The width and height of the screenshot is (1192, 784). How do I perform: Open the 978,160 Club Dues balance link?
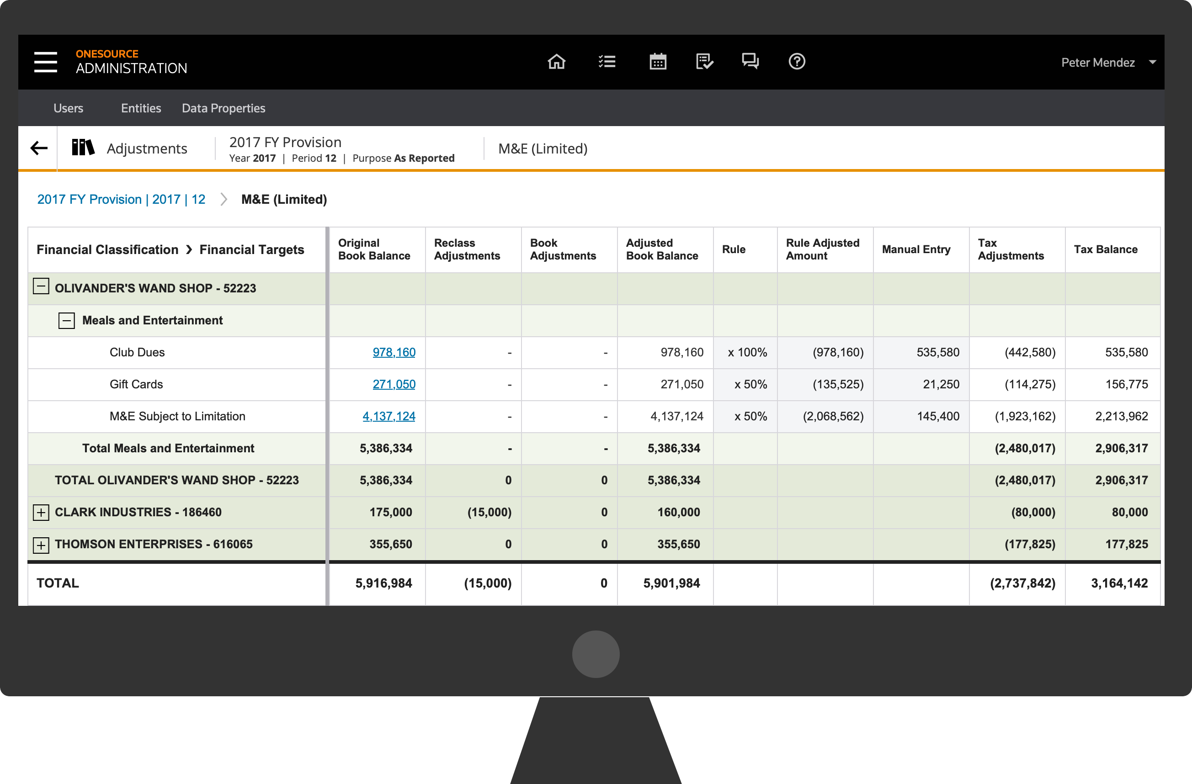pos(394,352)
